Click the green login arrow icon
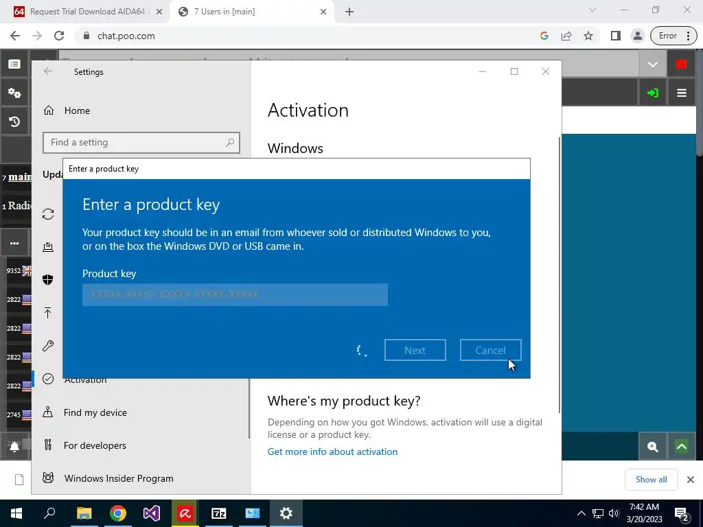Screen dimensions: 703x527 point(653,93)
